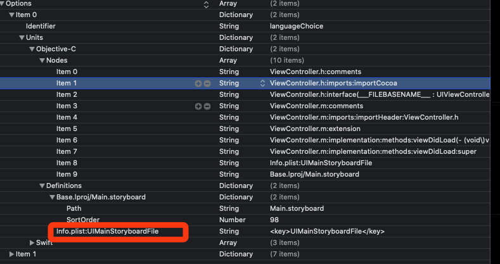Collapse the Nodes array

(42, 61)
